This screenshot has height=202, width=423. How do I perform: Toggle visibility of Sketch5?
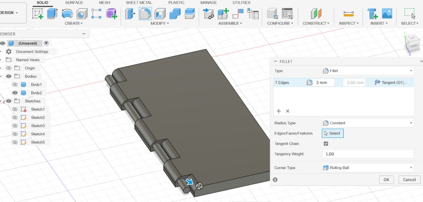[x=15, y=142]
